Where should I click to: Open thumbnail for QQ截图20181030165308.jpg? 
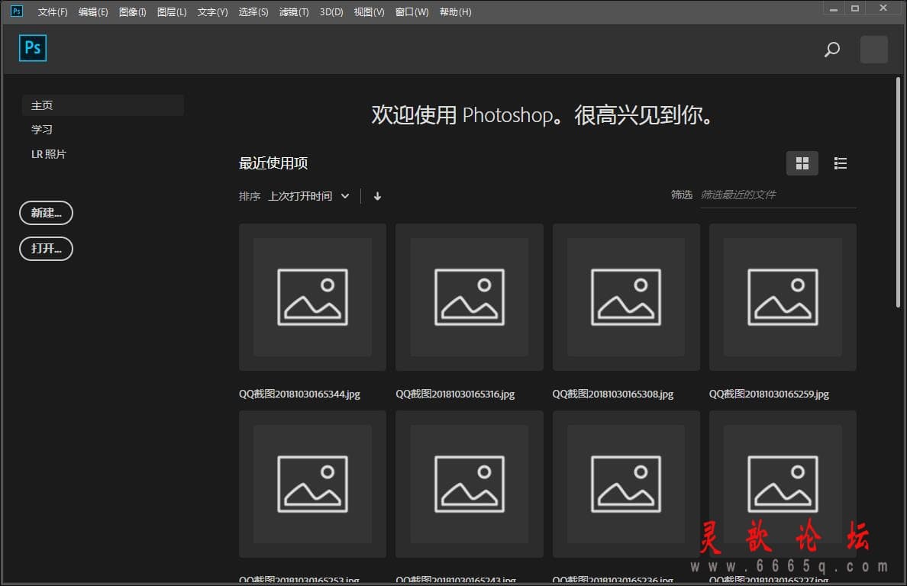point(626,297)
